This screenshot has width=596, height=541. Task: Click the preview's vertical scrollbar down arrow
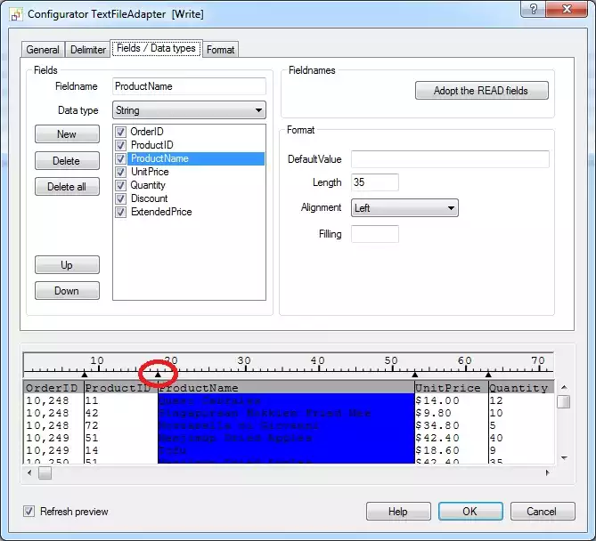(563, 457)
